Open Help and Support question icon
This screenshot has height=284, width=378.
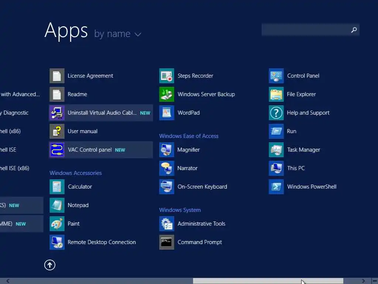[x=276, y=113]
